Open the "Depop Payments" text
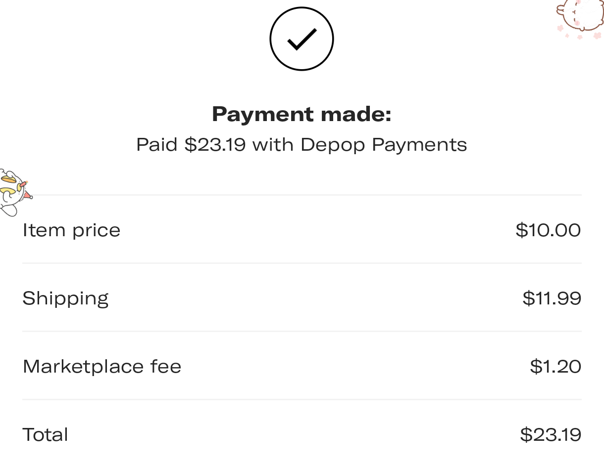604x466 pixels. (384, 145)
